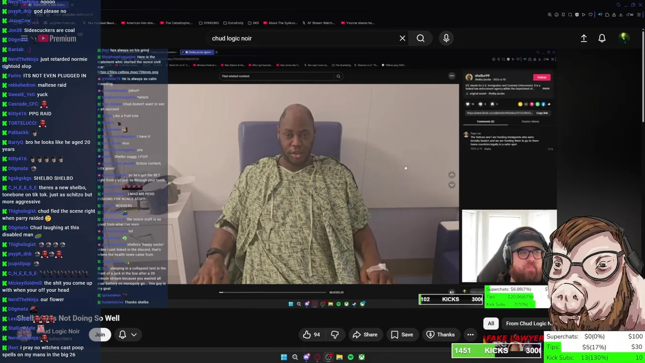645x363 pixels.
Task: Dislike the video
Action: pos(335,335)
